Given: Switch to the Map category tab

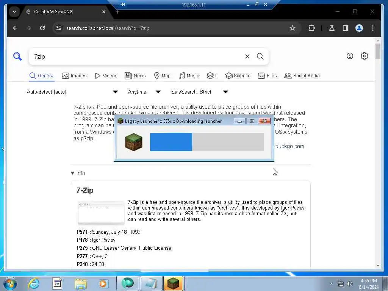Looking at the screenshot, I should tap(162, 76).
